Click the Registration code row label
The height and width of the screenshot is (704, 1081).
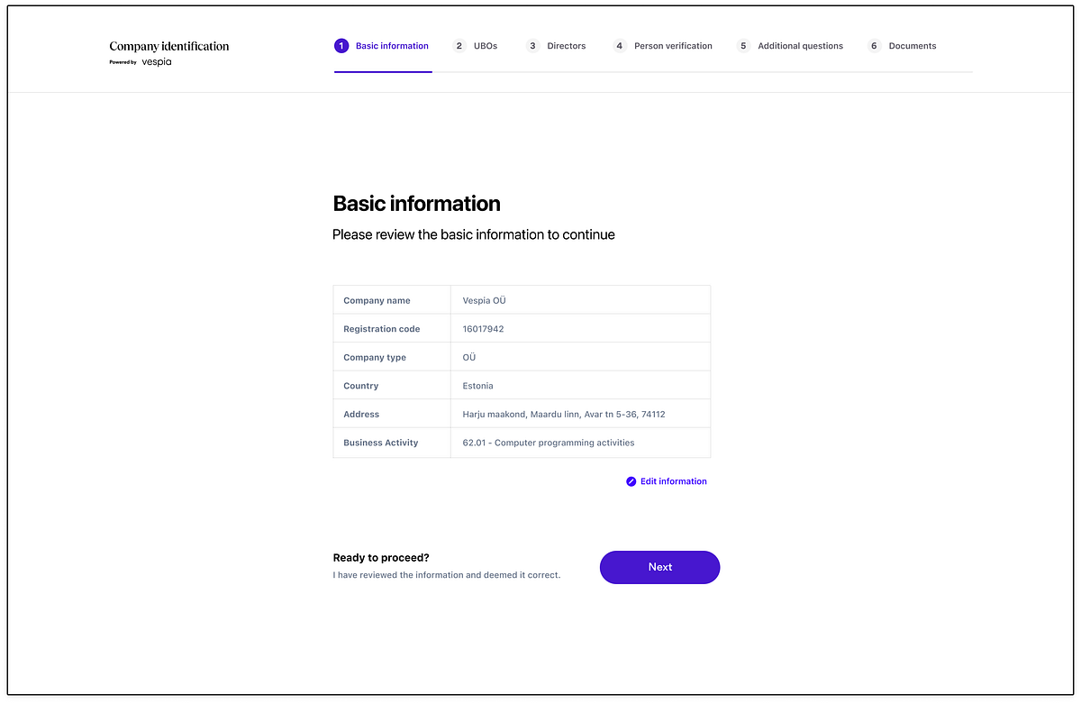[x=382, y=329]
